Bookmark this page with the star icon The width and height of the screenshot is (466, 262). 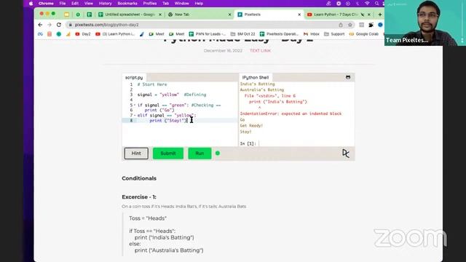350,25
